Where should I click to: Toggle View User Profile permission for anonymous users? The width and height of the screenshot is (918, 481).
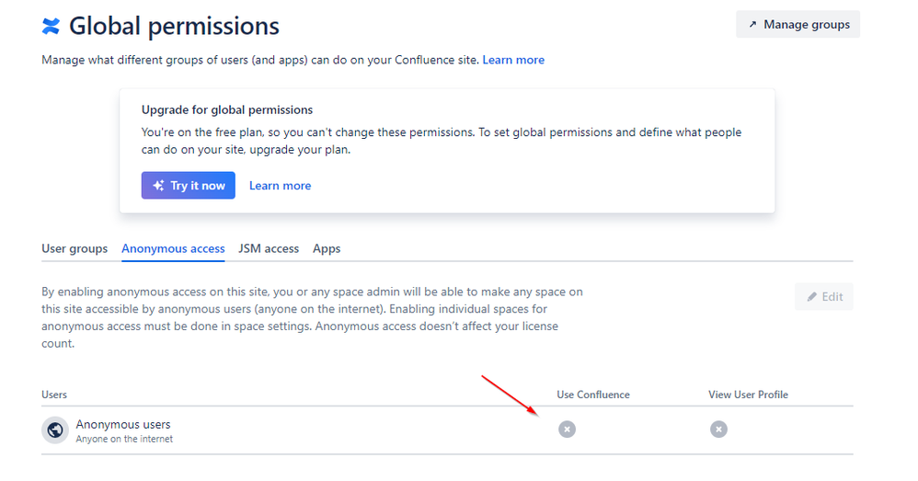tap(718, 429)
